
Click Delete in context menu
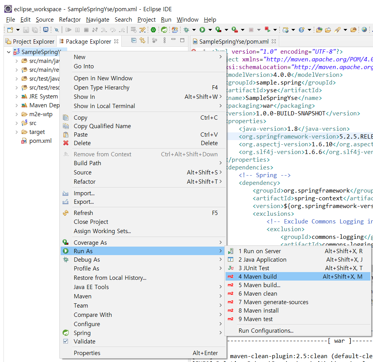[143, 143]
